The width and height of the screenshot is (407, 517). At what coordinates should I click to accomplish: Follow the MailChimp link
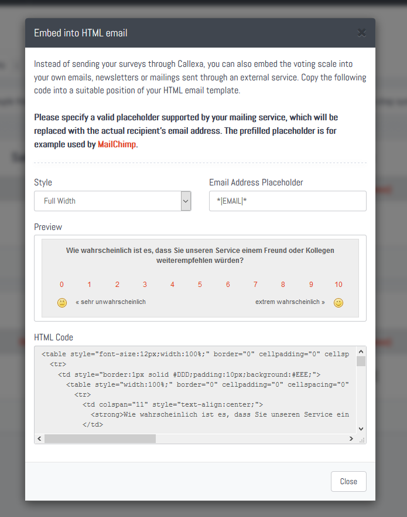tap(117, 144)
